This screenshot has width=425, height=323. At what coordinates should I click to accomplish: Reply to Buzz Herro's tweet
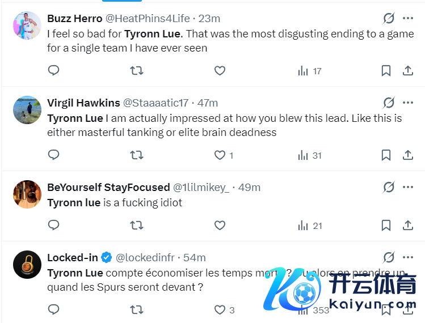click(53, 71)
